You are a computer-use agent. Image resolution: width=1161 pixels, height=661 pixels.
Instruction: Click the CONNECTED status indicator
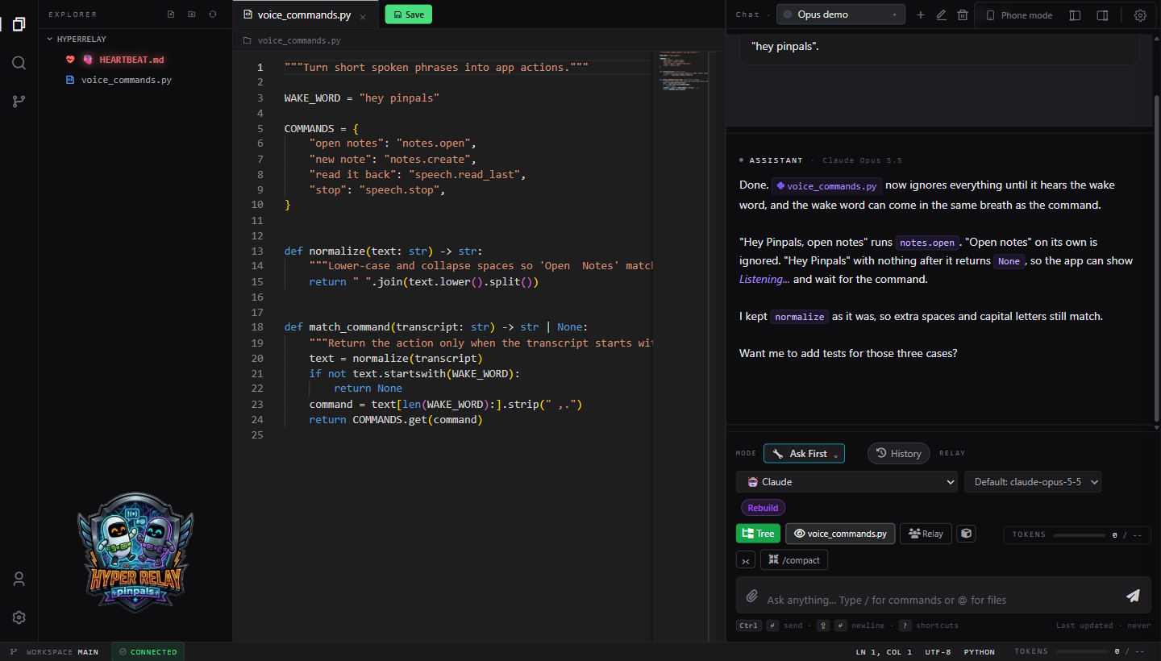[x=148, y=651]
